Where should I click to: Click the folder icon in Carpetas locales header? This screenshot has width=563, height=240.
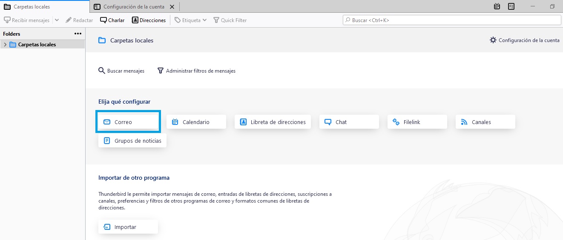(102, 40)
